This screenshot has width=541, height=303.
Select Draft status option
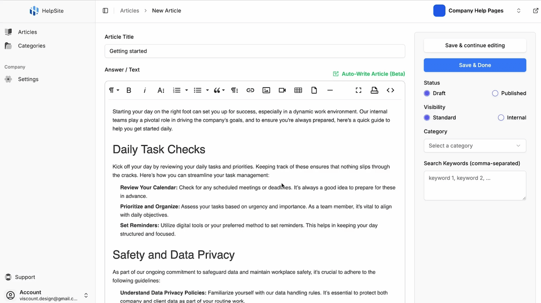tap(427, 93)
